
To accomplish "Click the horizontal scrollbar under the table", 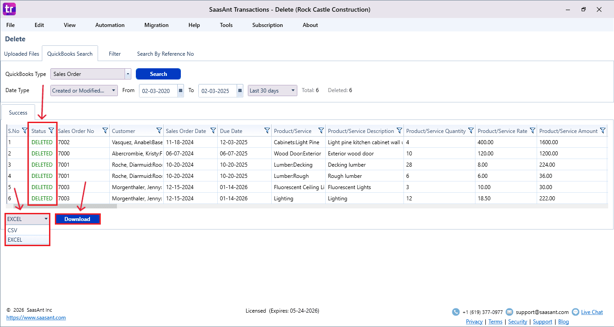I will (65, 206).
